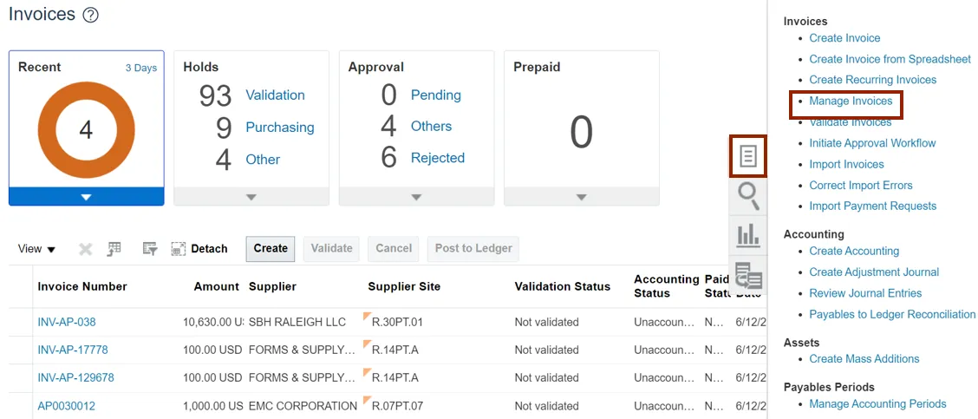978x419 pixels.
Task: Click the Query By Example filter icon
Action: [x=150, y=249]
